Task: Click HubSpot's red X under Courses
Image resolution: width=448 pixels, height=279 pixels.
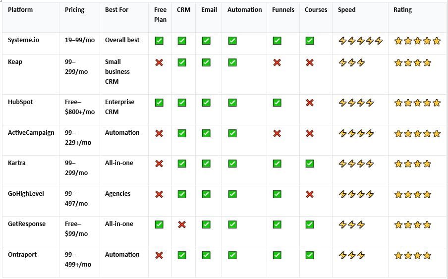Action: (310, 103)
